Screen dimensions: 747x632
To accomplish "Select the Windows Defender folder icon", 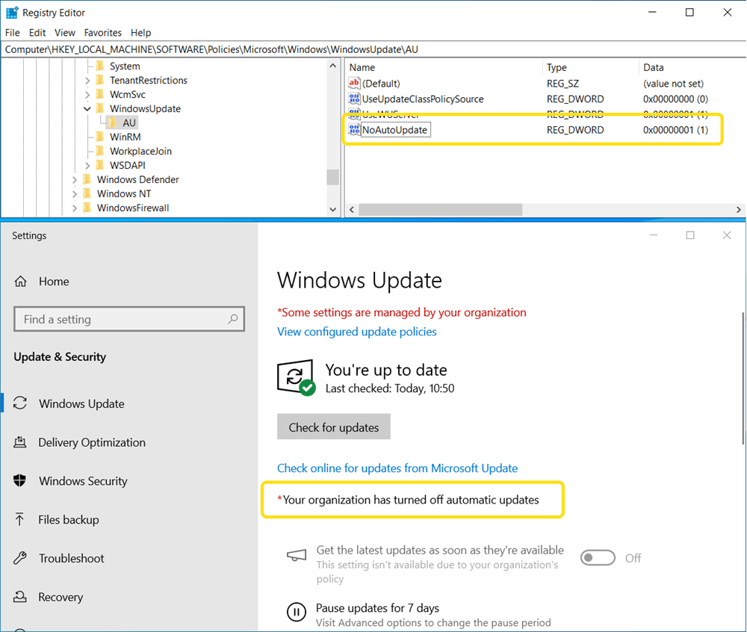I will coord(87,179).
